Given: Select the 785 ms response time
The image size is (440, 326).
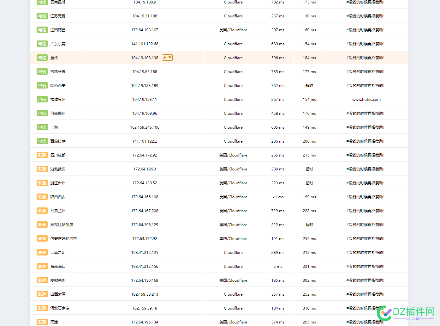Looking at the screenshot, I should (278, 72).
